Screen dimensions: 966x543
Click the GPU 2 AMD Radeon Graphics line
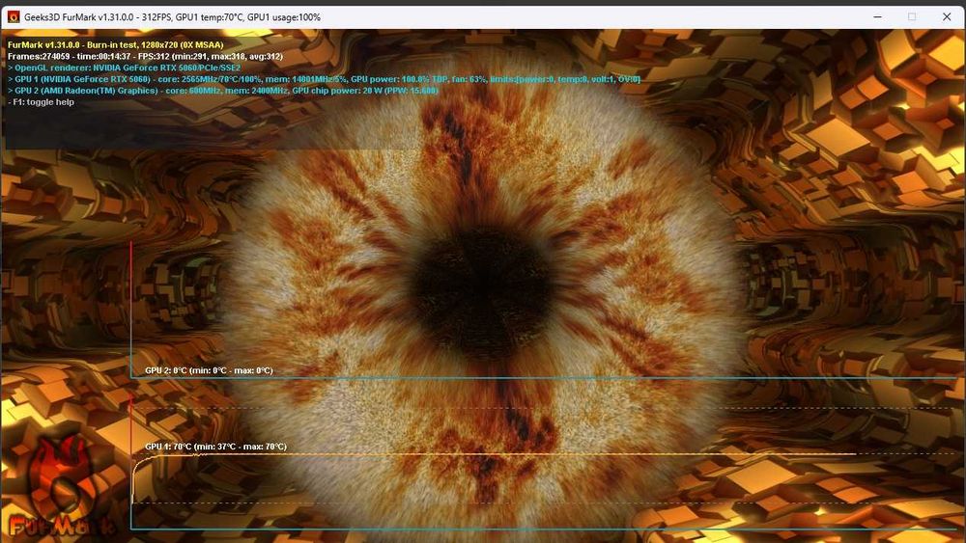tap(223, 91)
